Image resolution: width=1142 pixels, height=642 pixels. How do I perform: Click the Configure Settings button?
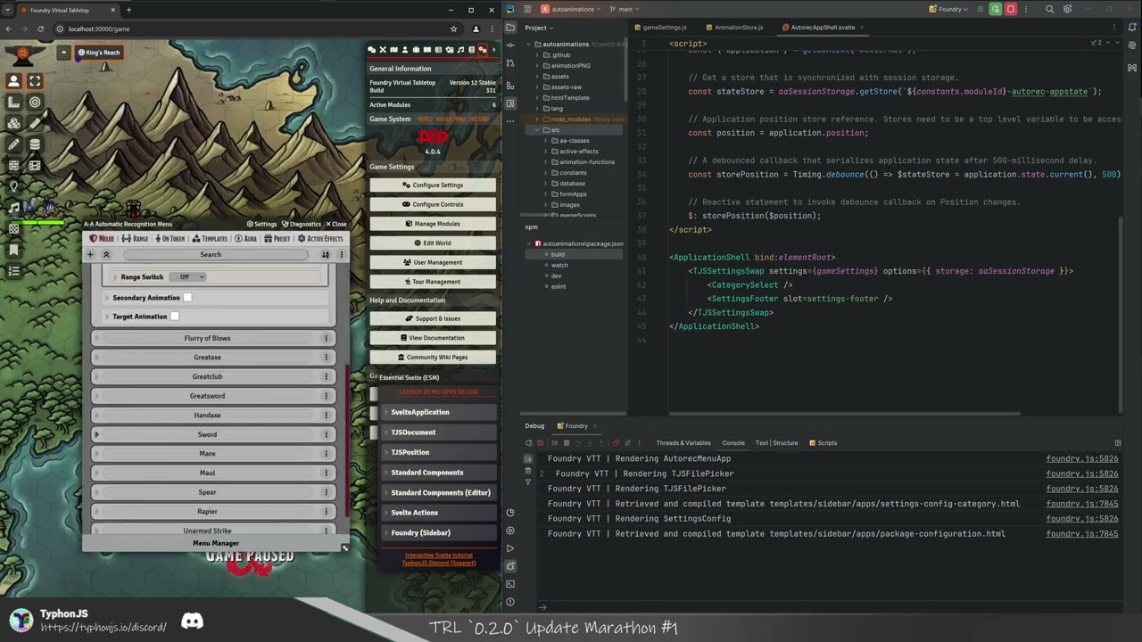point(432,185)
